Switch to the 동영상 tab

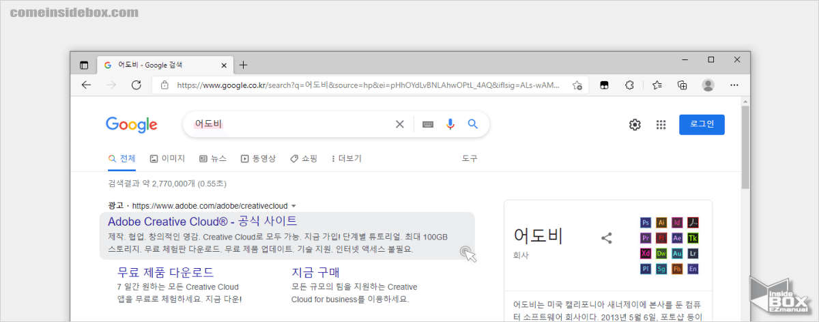point(258,158)
